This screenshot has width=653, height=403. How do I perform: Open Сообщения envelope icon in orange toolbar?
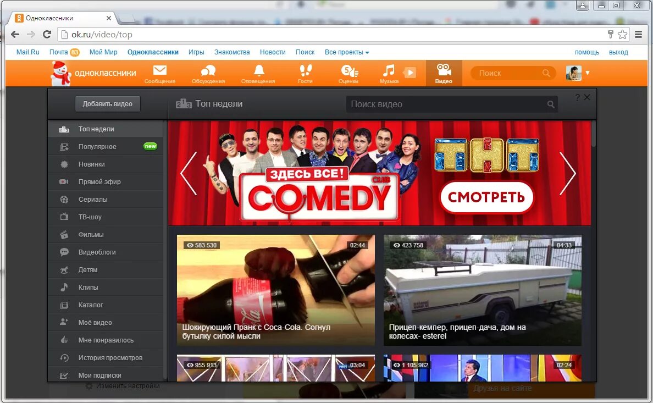[160, 74]
